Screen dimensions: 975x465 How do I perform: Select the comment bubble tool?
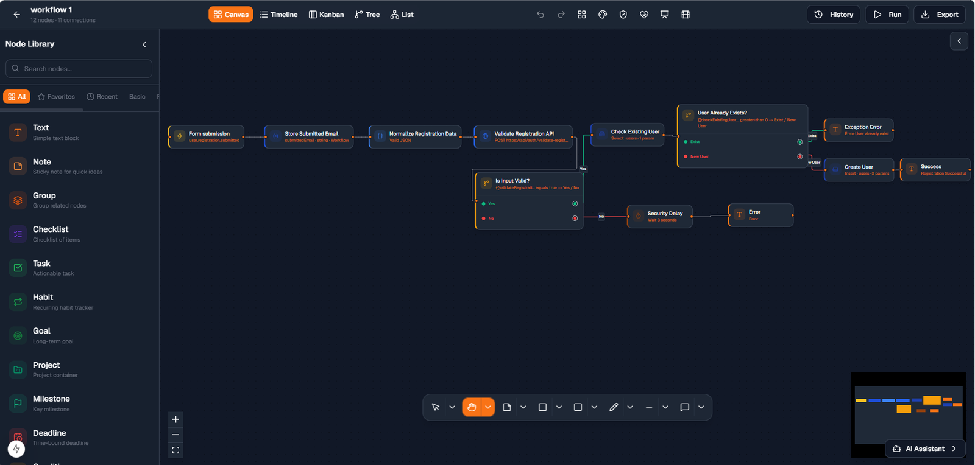point(685,407)
